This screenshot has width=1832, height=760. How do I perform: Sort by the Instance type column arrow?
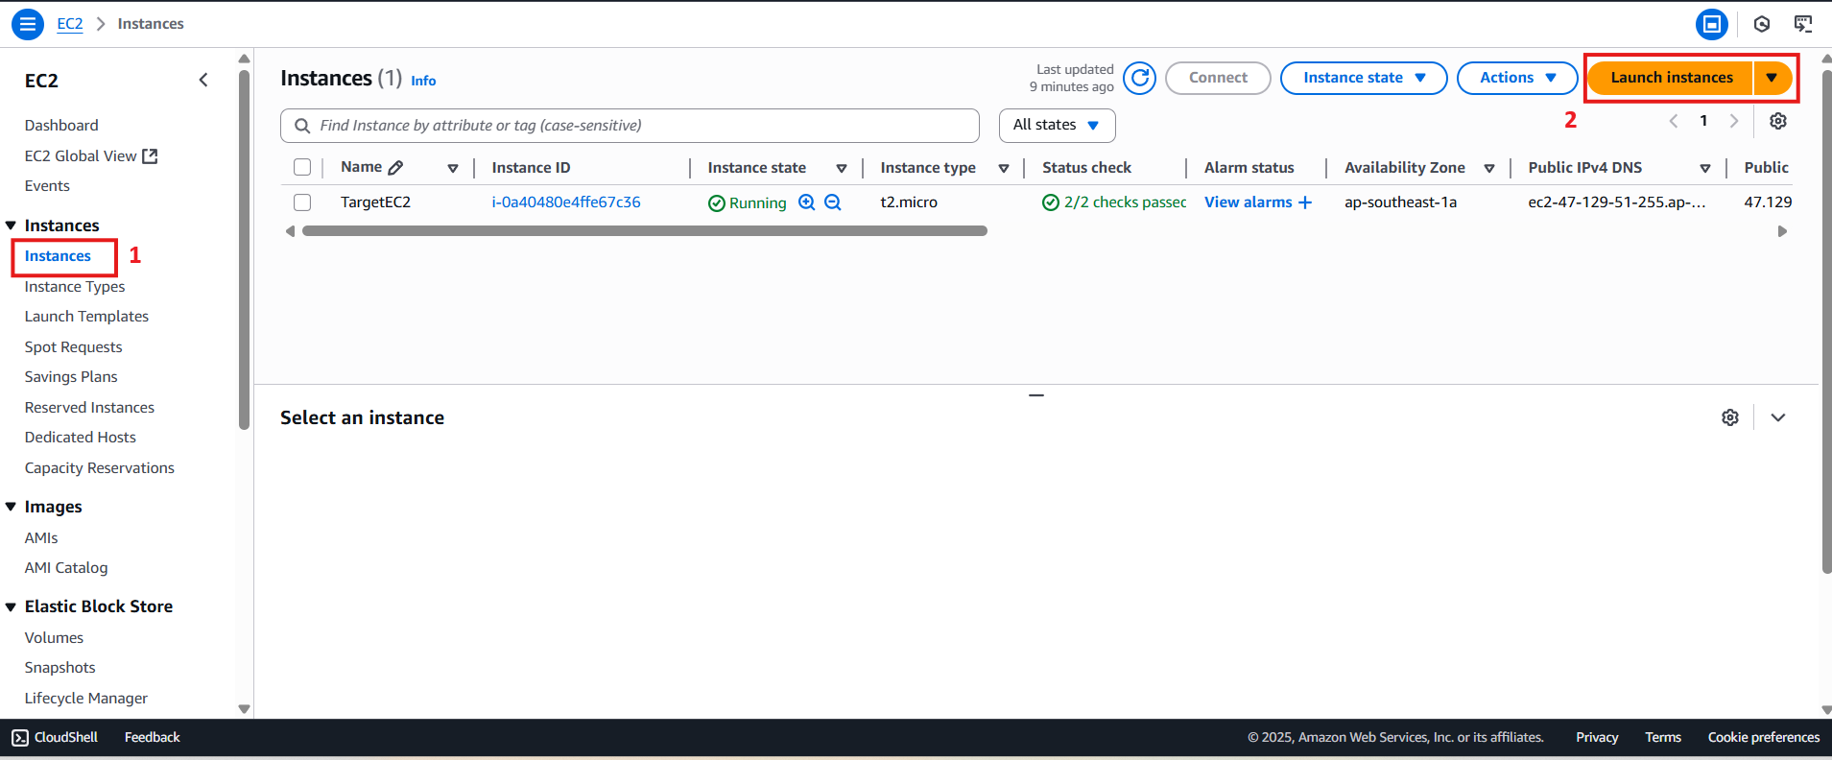1004,169
